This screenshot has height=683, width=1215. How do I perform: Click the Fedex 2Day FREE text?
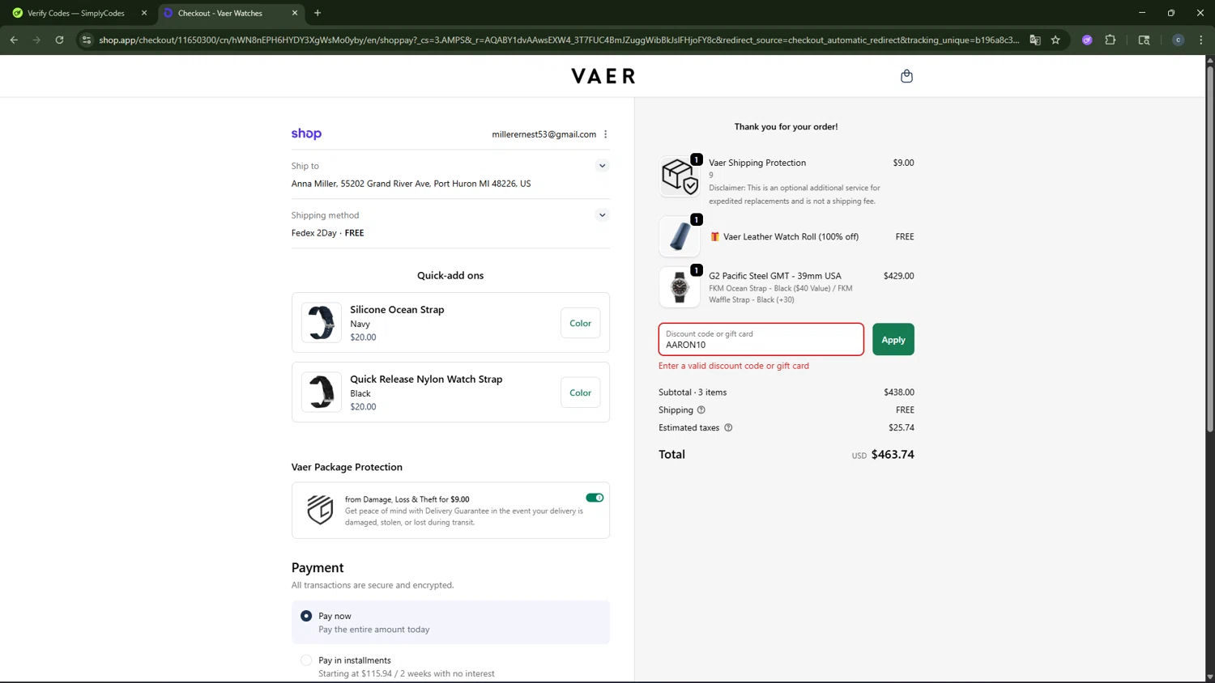pos(327,233)
